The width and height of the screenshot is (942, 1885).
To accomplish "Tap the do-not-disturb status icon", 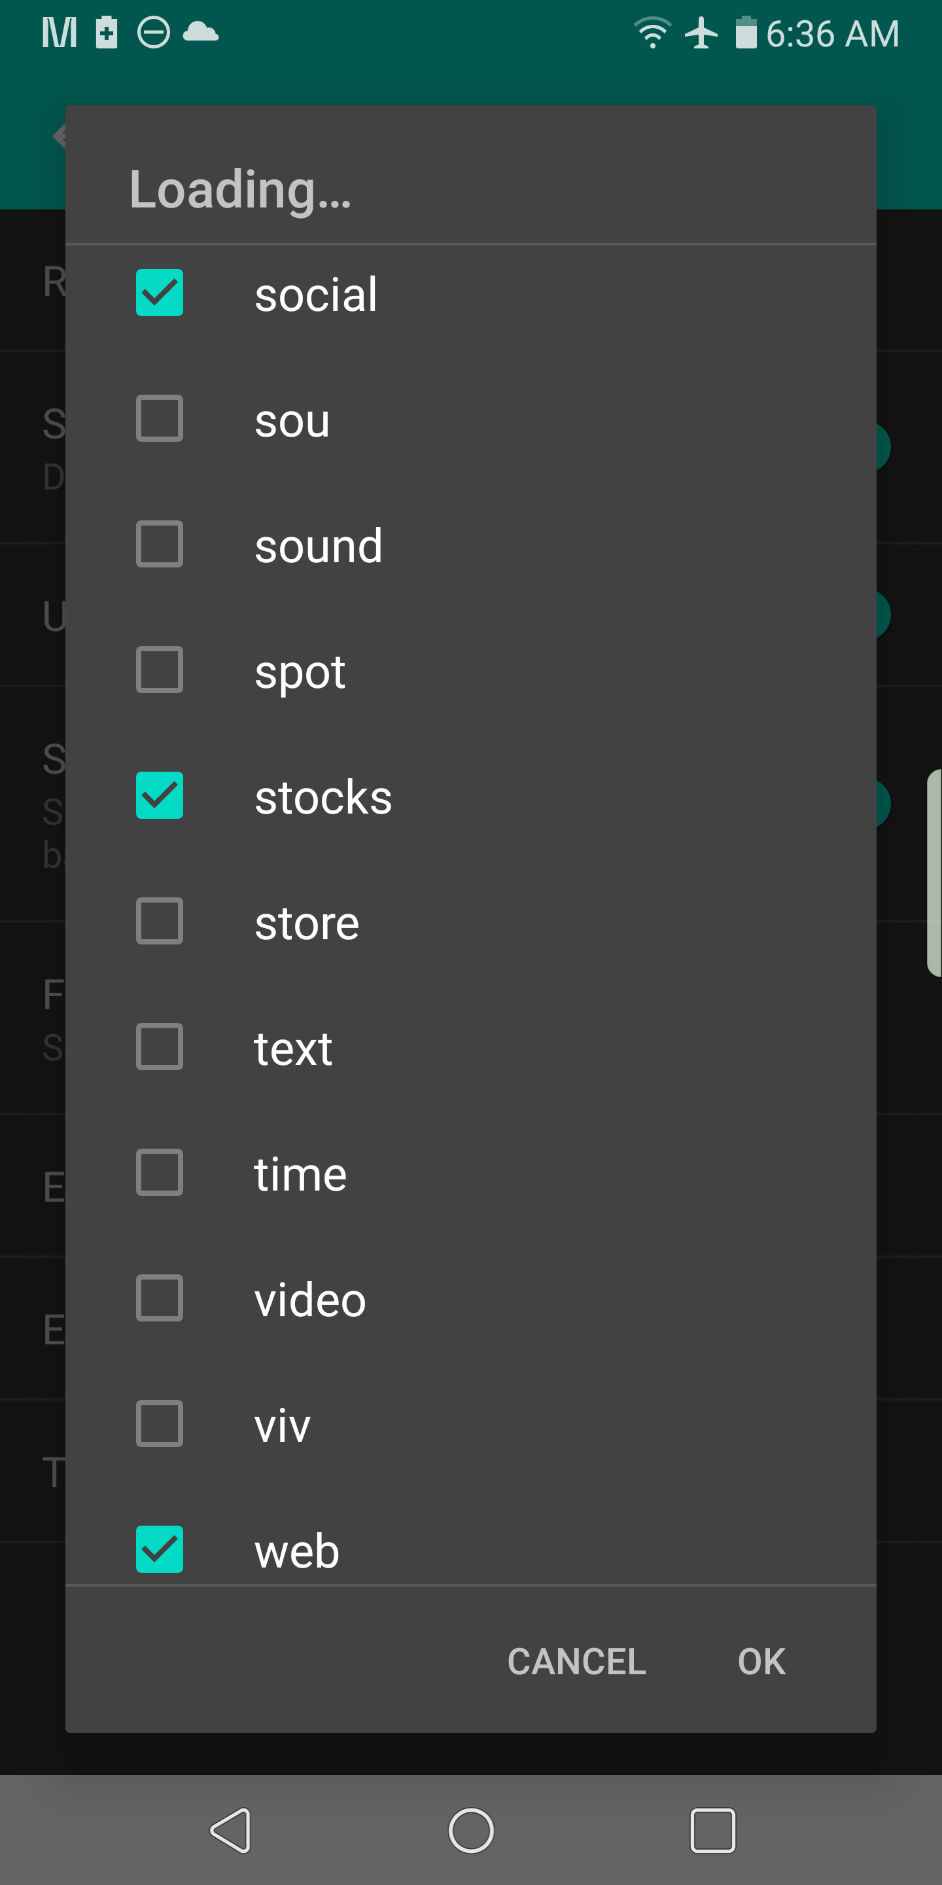I will click(x=154, y=33).
